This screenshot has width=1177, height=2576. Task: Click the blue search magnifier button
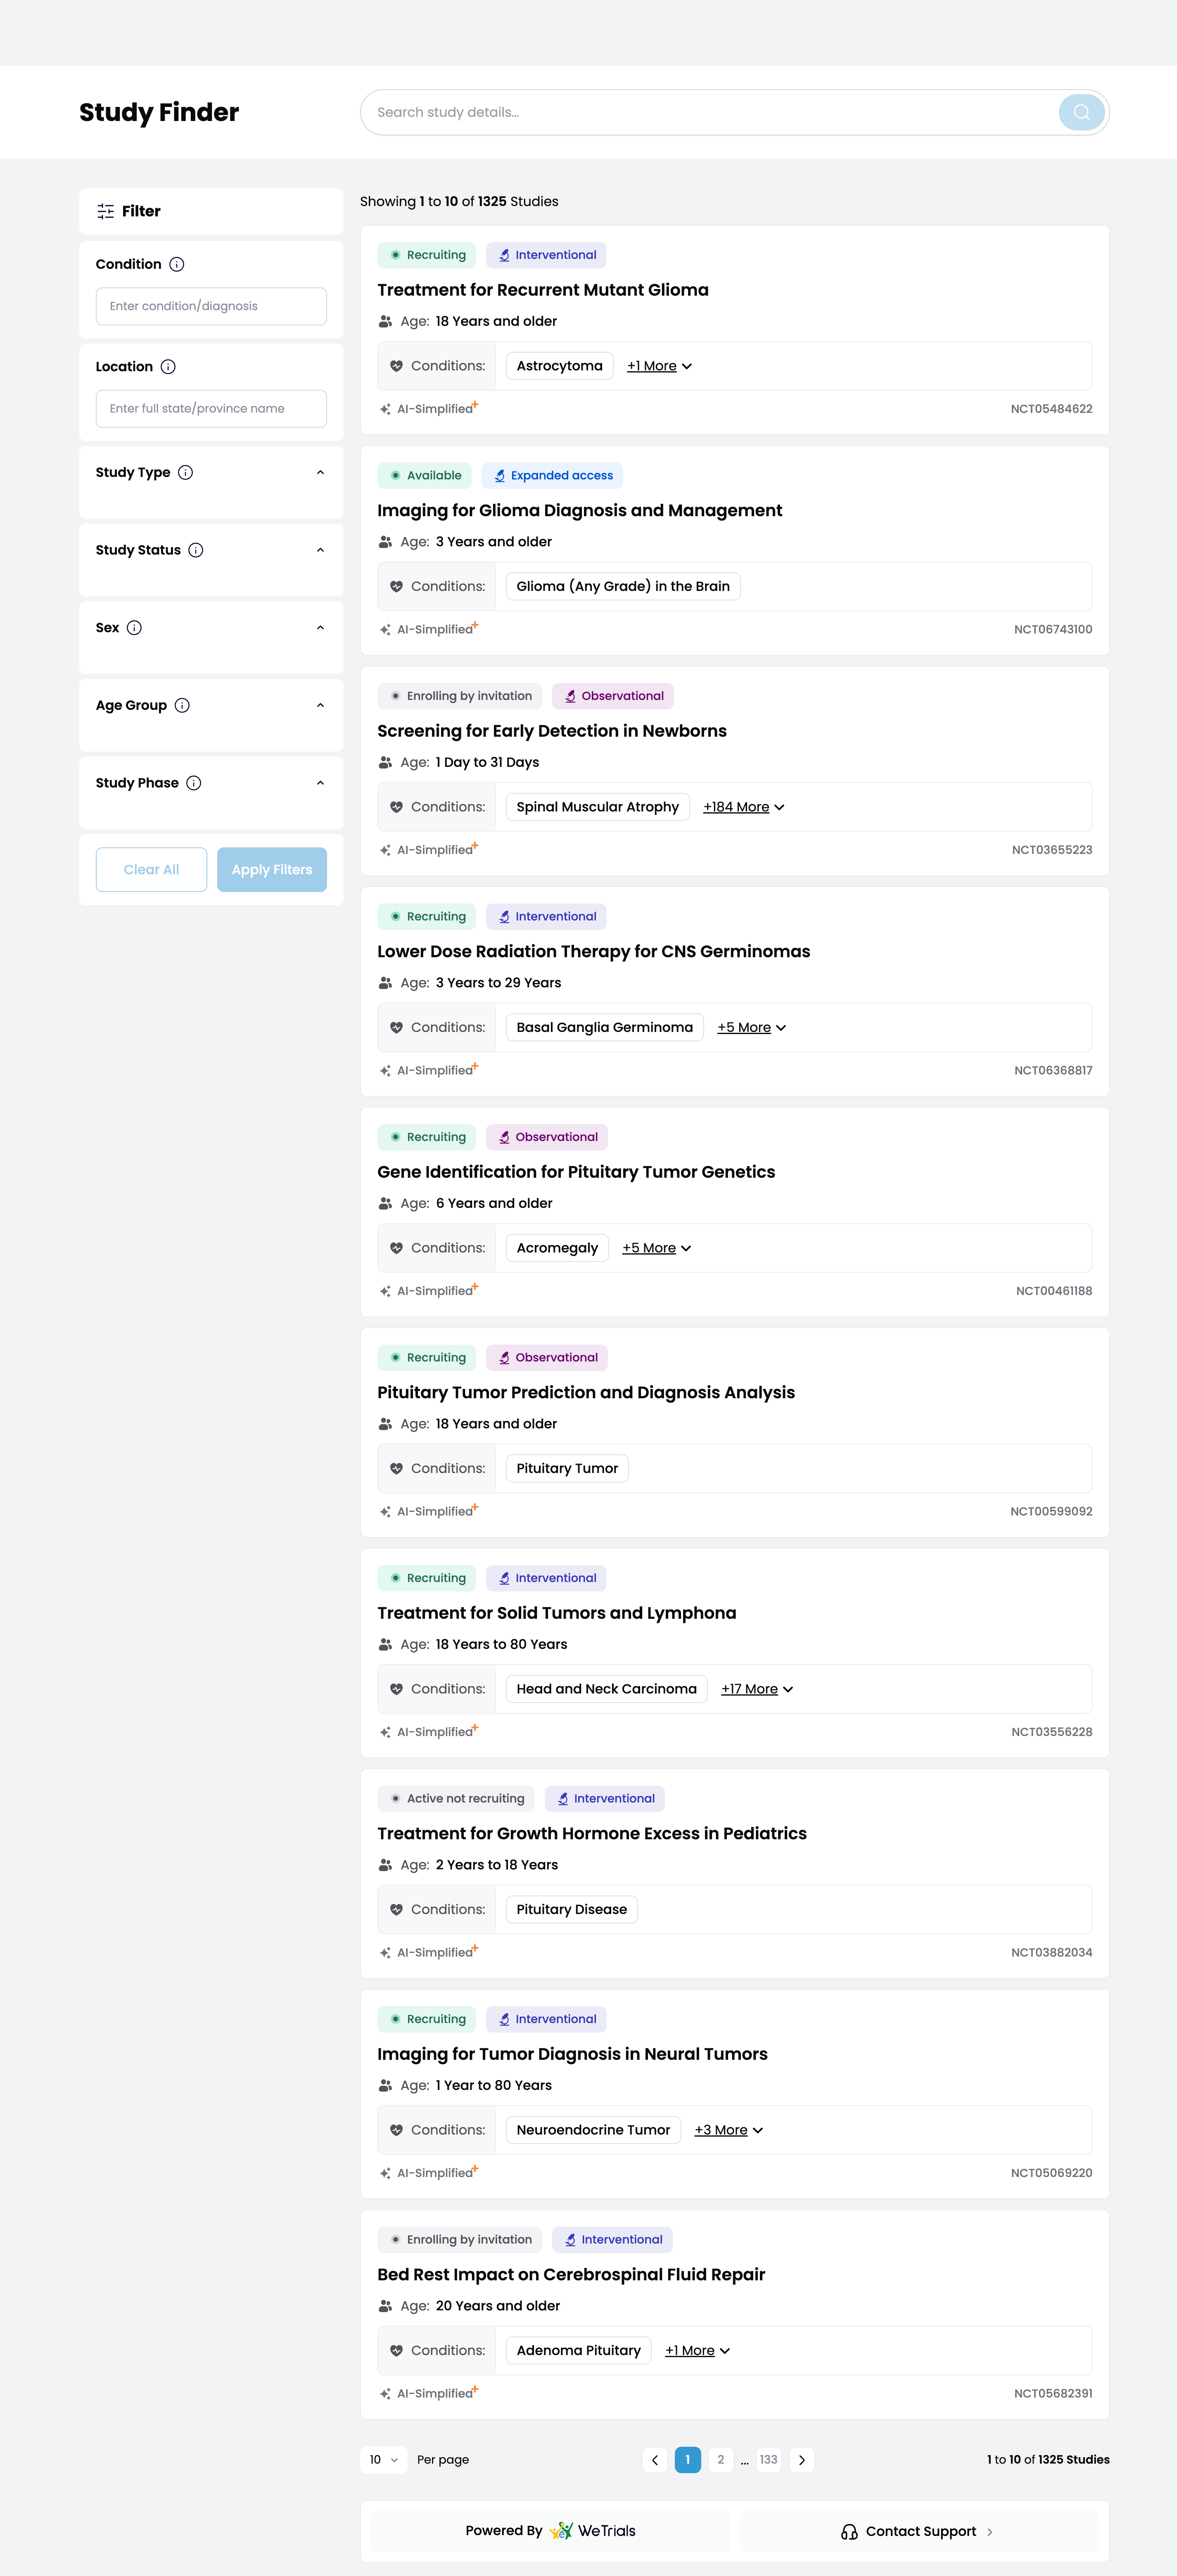(1081, 112)
